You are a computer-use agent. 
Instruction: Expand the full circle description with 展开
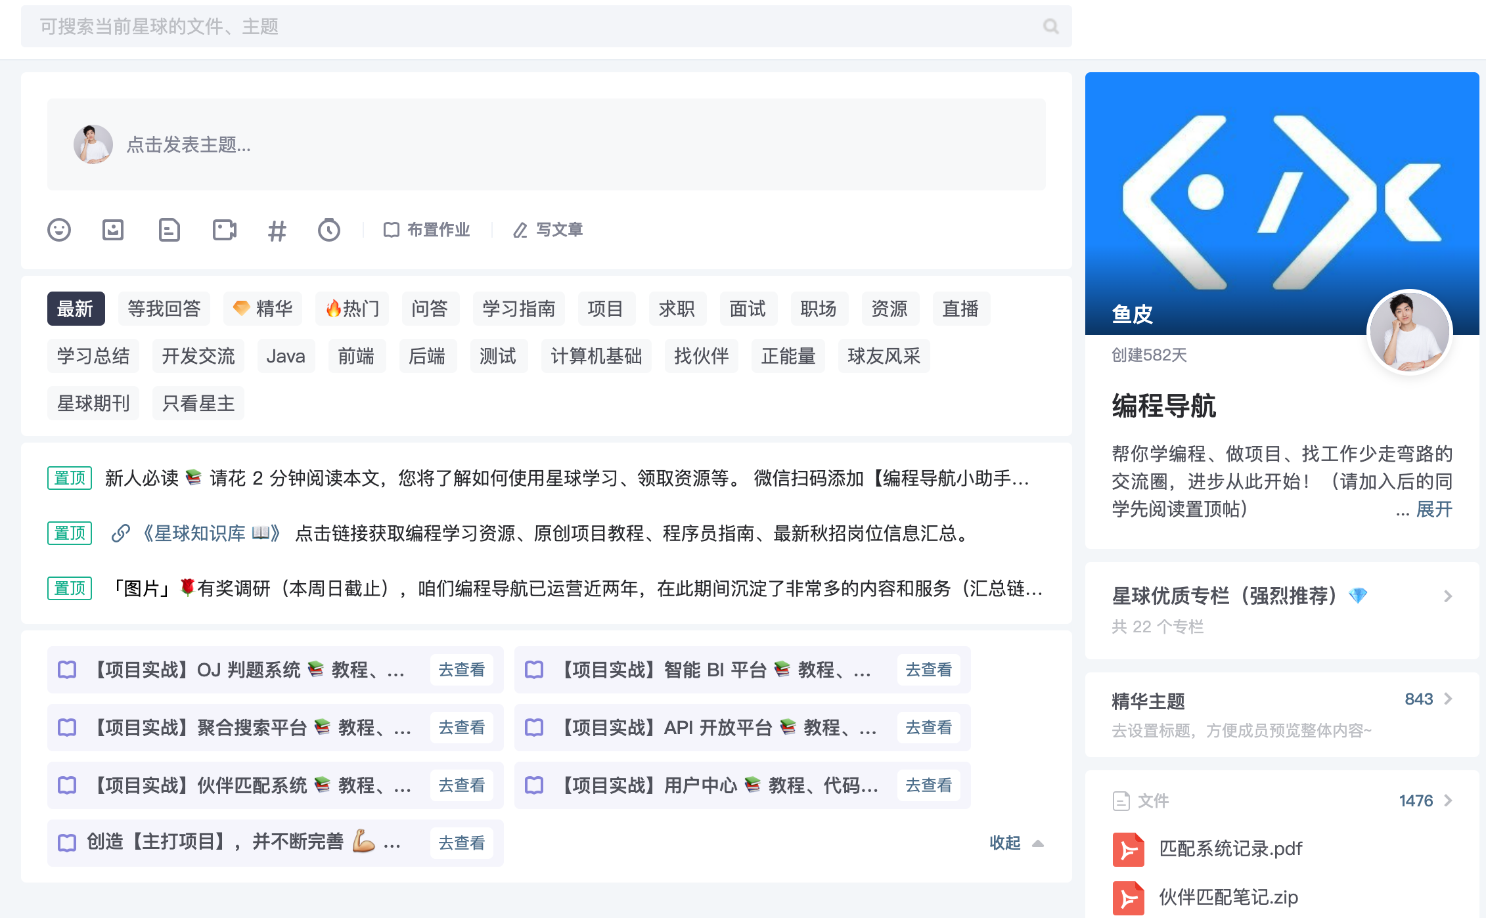point(1434,510)
